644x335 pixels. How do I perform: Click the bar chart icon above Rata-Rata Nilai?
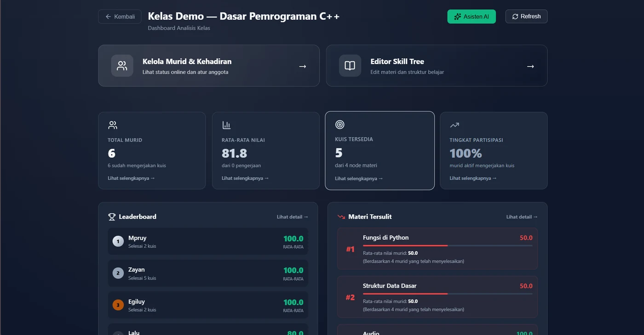click(226, 125)
